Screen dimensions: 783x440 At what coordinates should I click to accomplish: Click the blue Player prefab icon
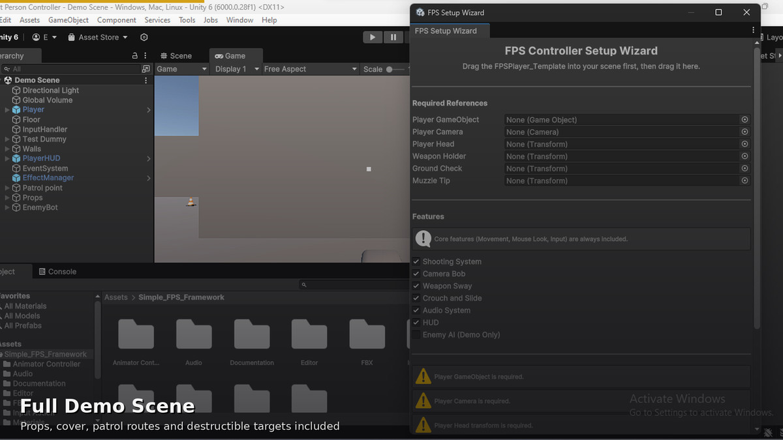click(x=17, y=110)
